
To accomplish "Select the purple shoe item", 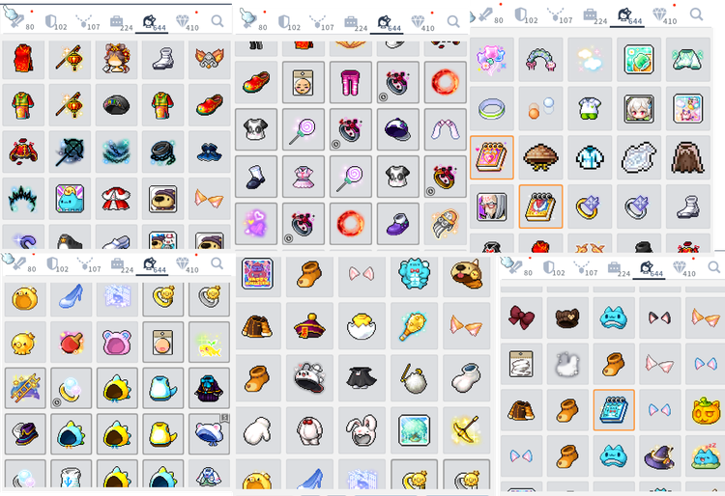I will tap(397, 224).
